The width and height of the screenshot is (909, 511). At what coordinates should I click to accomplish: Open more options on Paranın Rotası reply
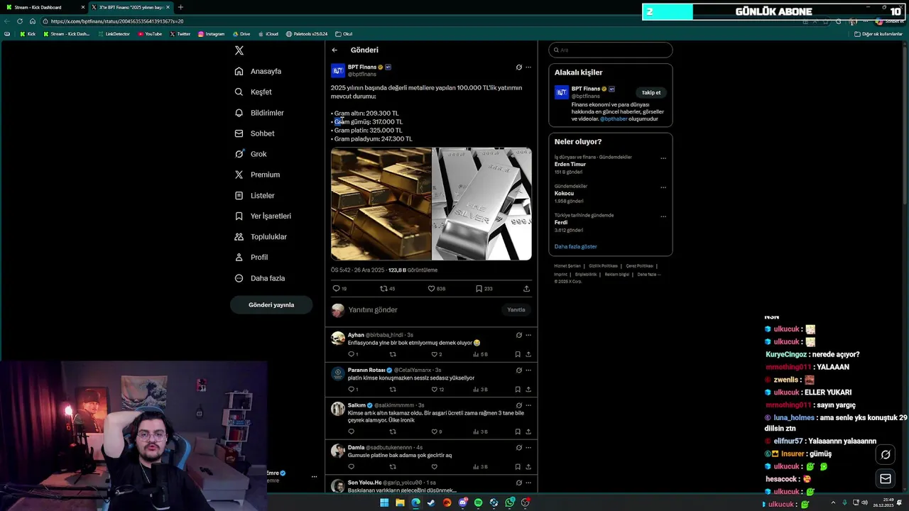(x=528, y=370)
